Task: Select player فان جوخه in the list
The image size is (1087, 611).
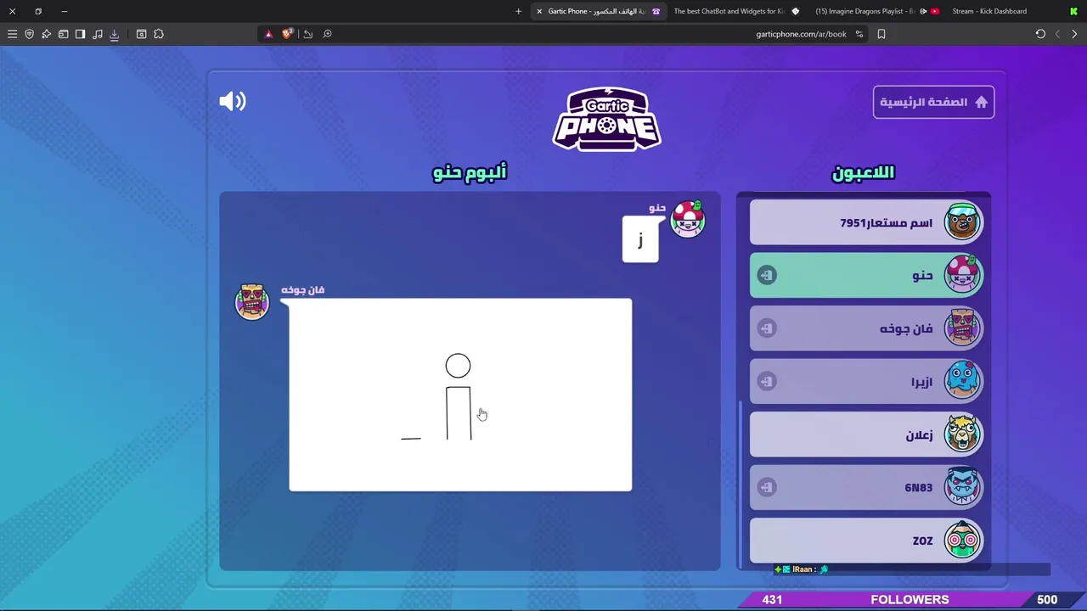Action: 866,328
